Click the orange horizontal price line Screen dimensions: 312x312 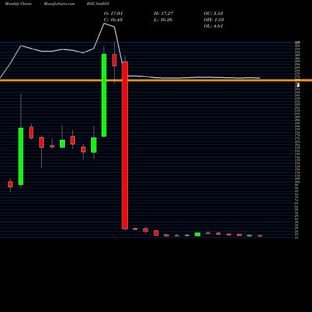(x=156, y=80)
